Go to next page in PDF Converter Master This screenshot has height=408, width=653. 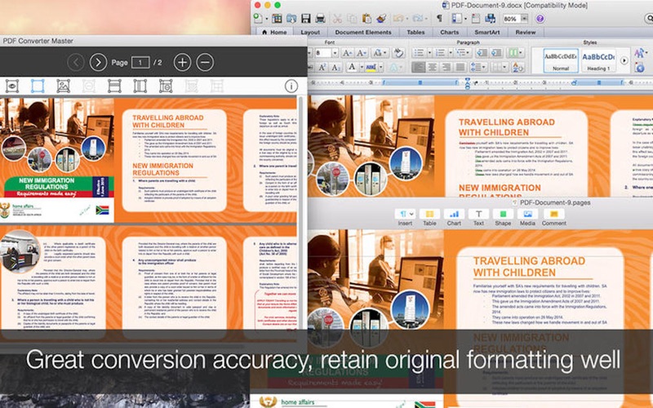(98, 63)
